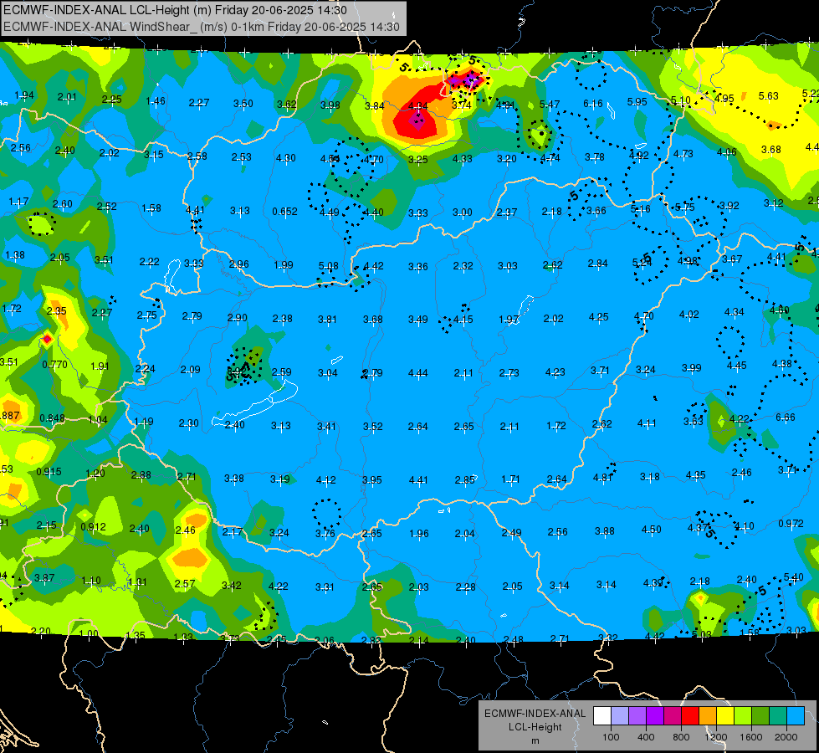This screenshot has width=819, height=753.
Task: Click the magenta legend swatch
Action: (x=673, y=715)
